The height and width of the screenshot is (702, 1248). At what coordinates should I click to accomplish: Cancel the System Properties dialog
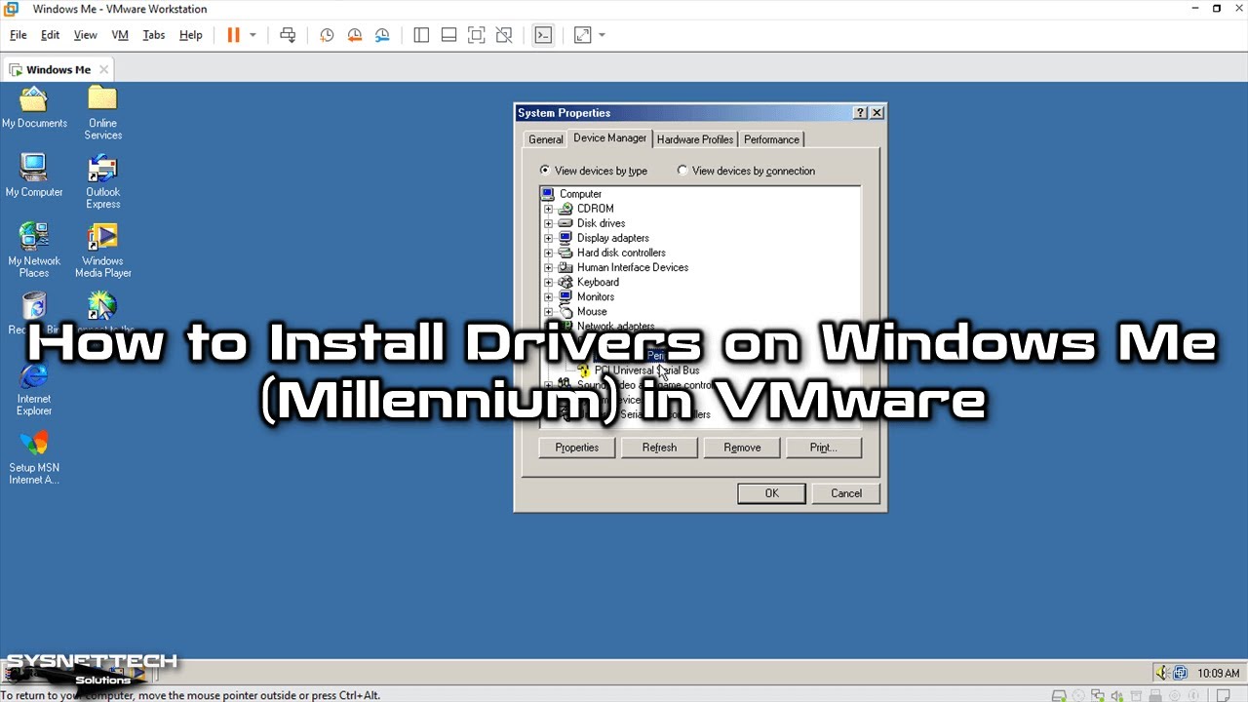(x=846, y=493)
